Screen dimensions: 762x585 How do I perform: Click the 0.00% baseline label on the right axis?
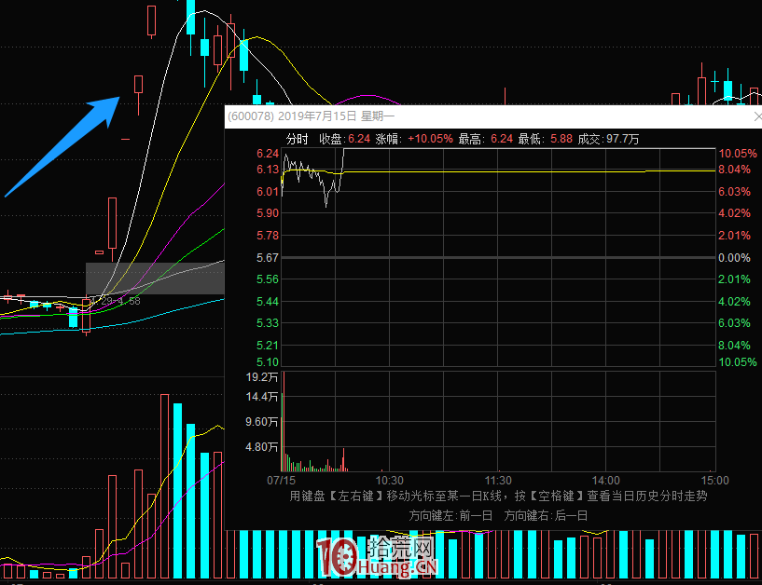734,258
